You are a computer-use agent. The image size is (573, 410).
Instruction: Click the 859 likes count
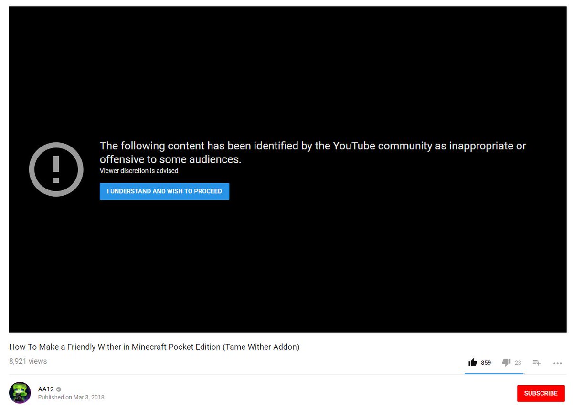click(x=486, y=363)
